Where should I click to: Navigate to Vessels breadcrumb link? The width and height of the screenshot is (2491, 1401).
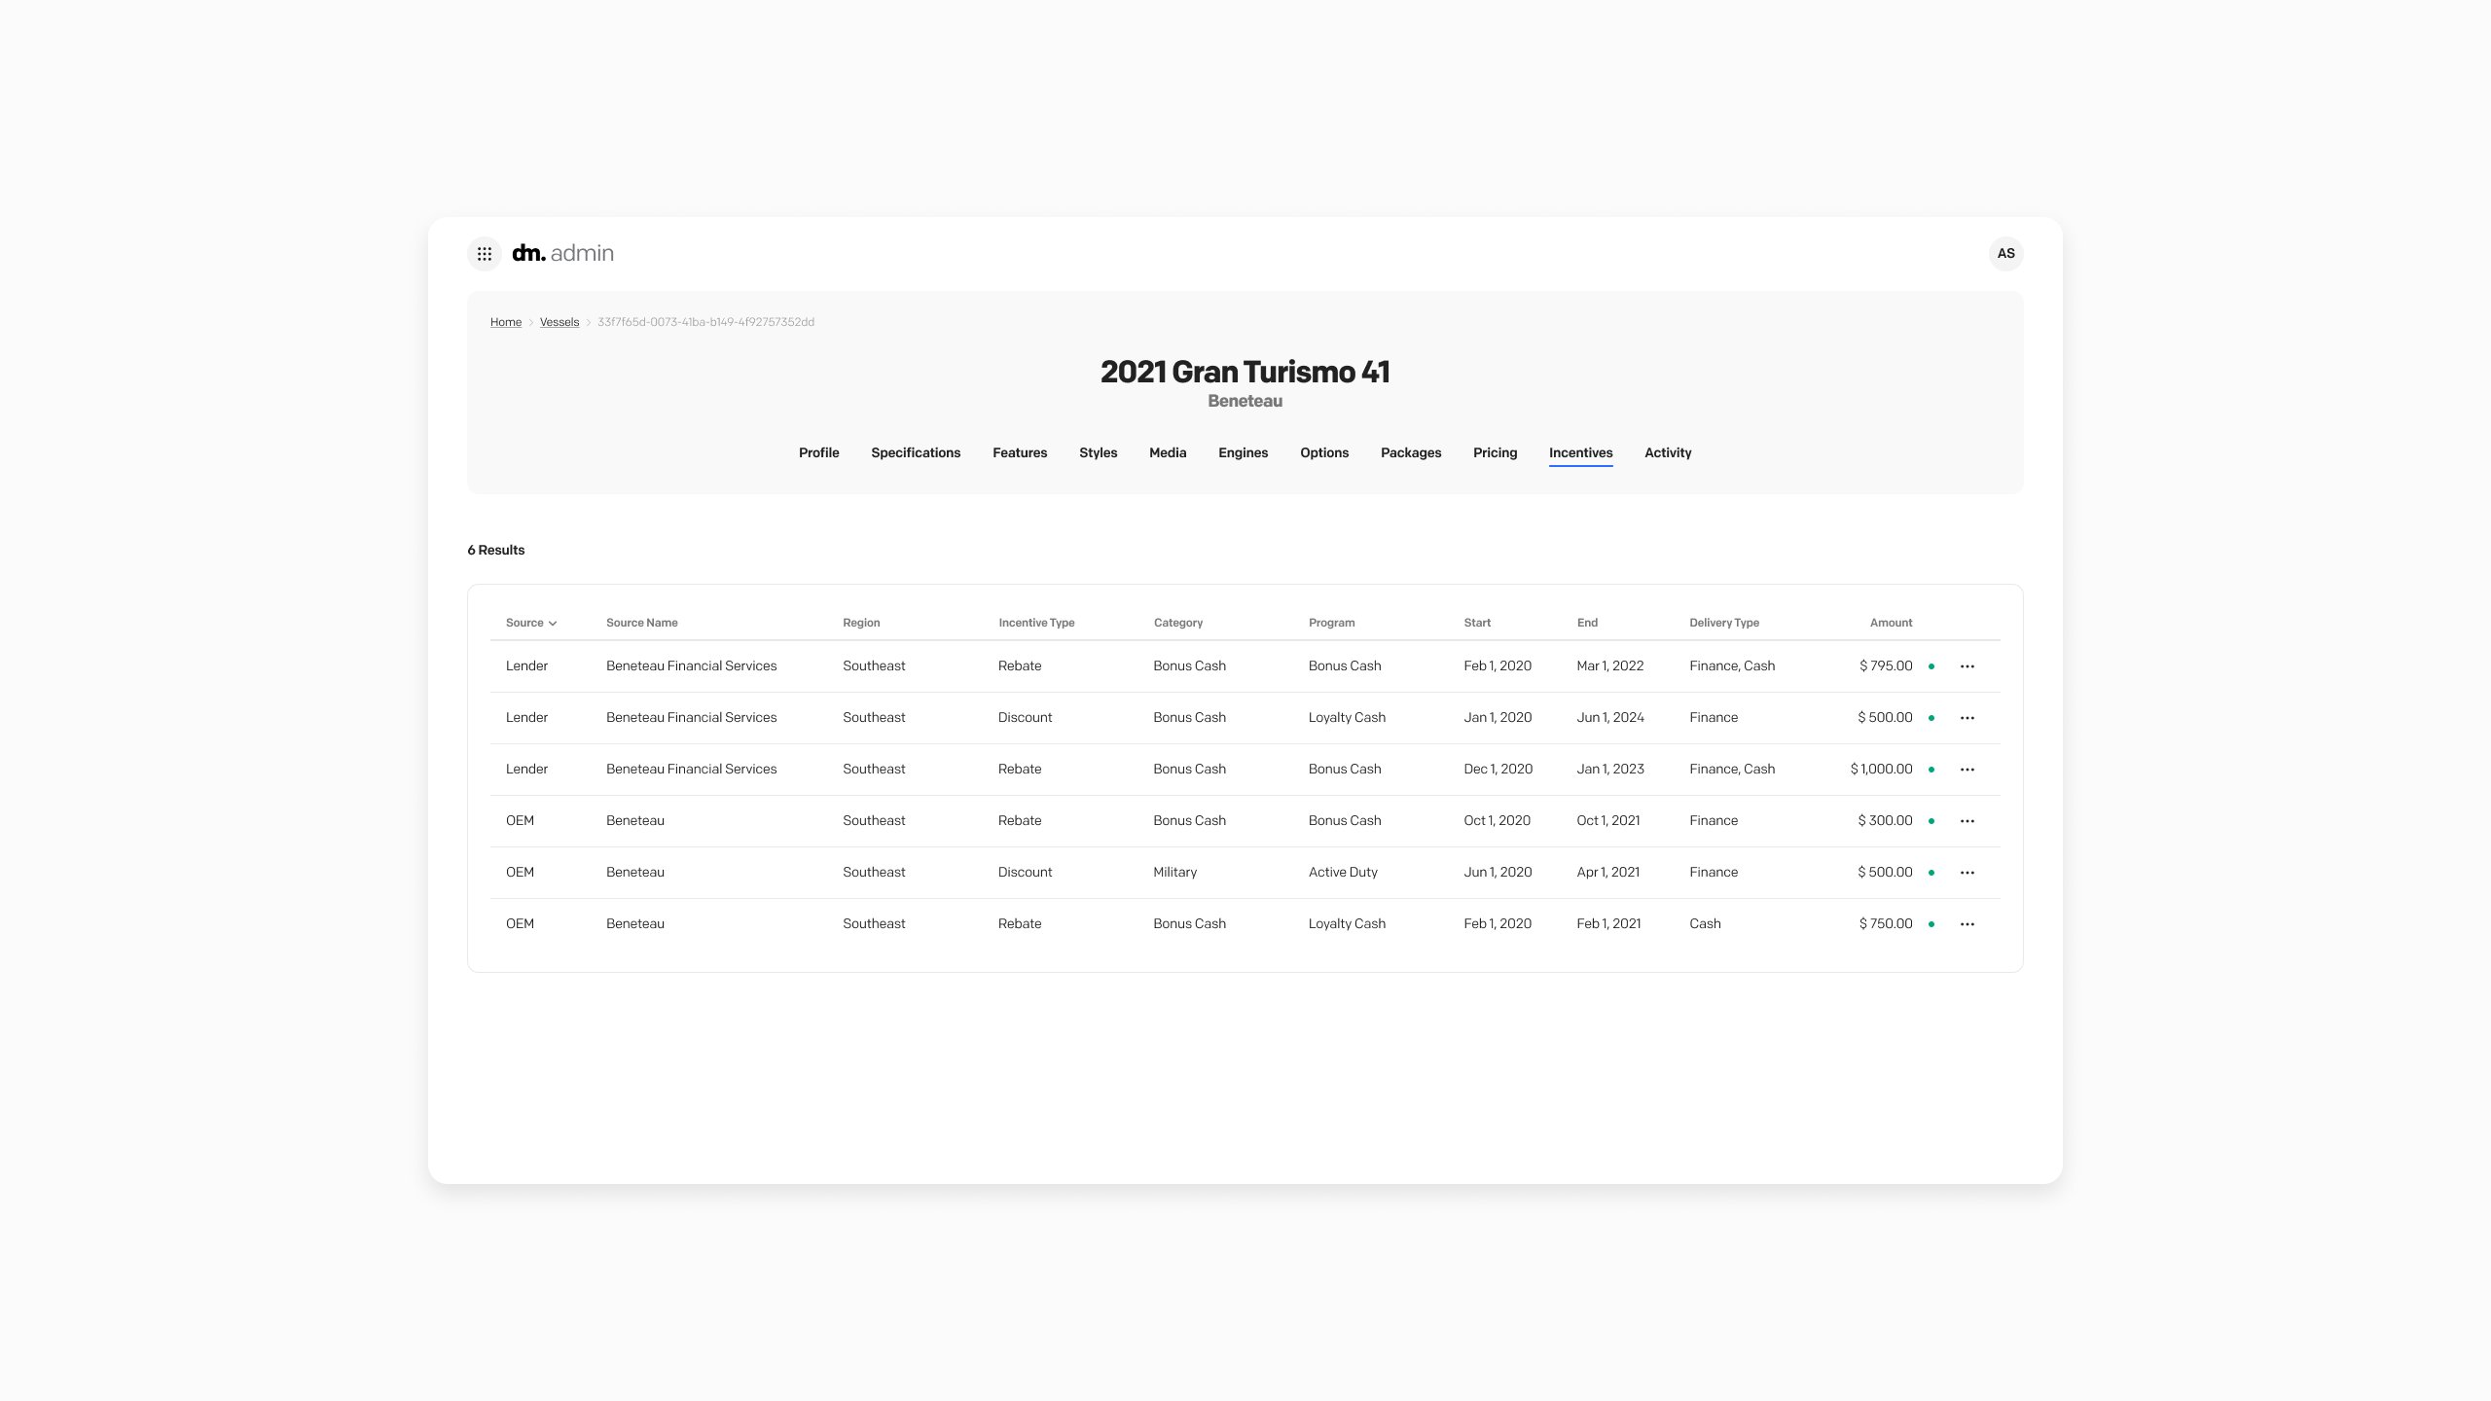[559, 322]
